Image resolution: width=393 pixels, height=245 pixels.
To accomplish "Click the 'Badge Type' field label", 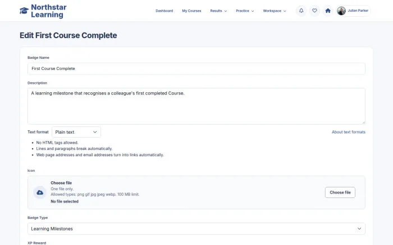I will (38, 218).
